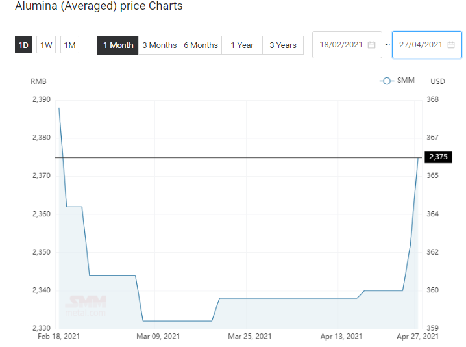Click the Mar 09, 2021 axis label
This screenshot has height=347, width=466.
[158, 337]
